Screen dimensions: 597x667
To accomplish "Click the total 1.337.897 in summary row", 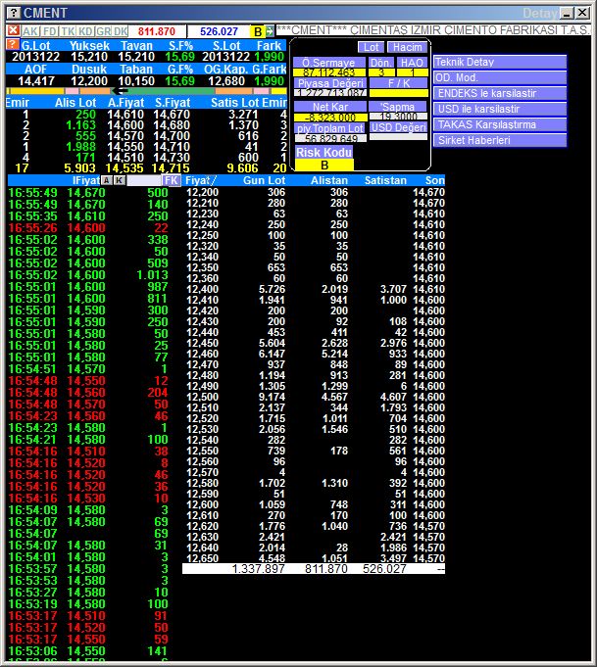I will click(x=258, y=569).
